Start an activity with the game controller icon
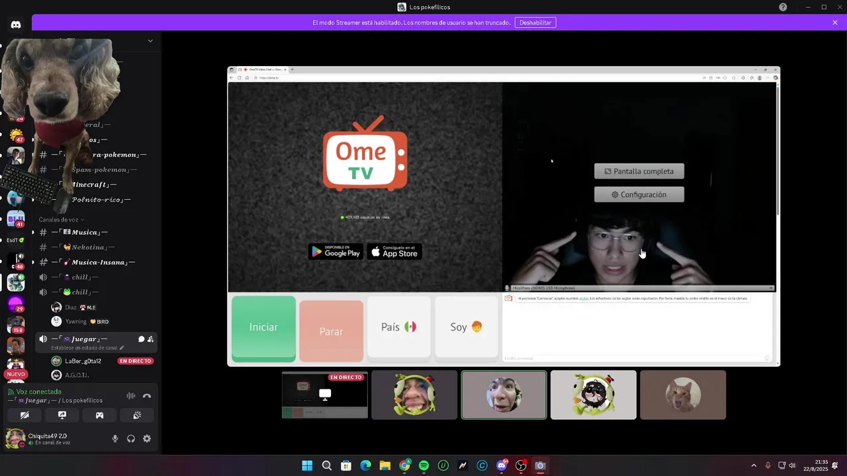Screen dimensions: 847x476 click(x=99, y=415)
